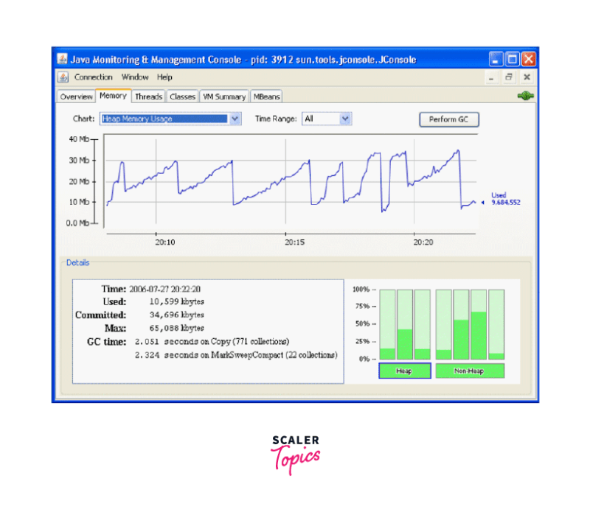Click the Java icon left of the Connection menu
The image size is (590, 512).
click(64, 77)
